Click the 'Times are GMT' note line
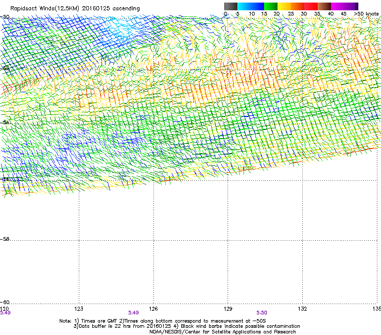The image size is (381, 335). [163, 321]
